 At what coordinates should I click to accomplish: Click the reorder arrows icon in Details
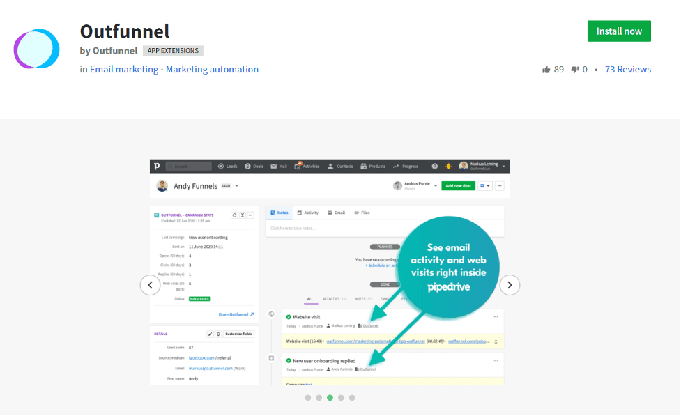218,334
